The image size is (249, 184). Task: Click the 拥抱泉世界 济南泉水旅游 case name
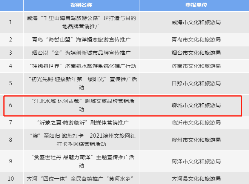point(83,66)
